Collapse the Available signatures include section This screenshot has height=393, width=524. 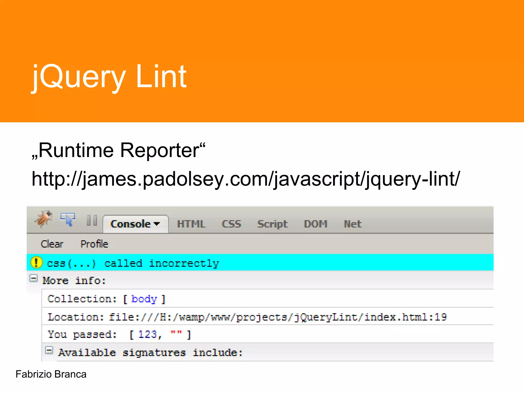pyautogui.click(x=49, y=350)
